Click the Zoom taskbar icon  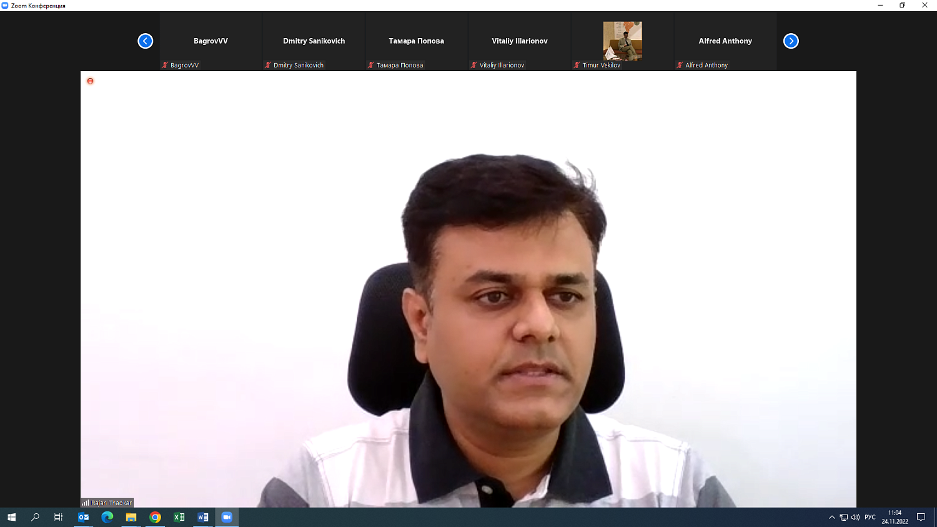tap(227, 517)
